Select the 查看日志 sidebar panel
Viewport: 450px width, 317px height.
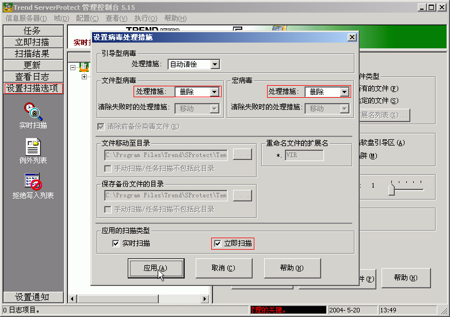pyautogui.click(x=32, y=77)
